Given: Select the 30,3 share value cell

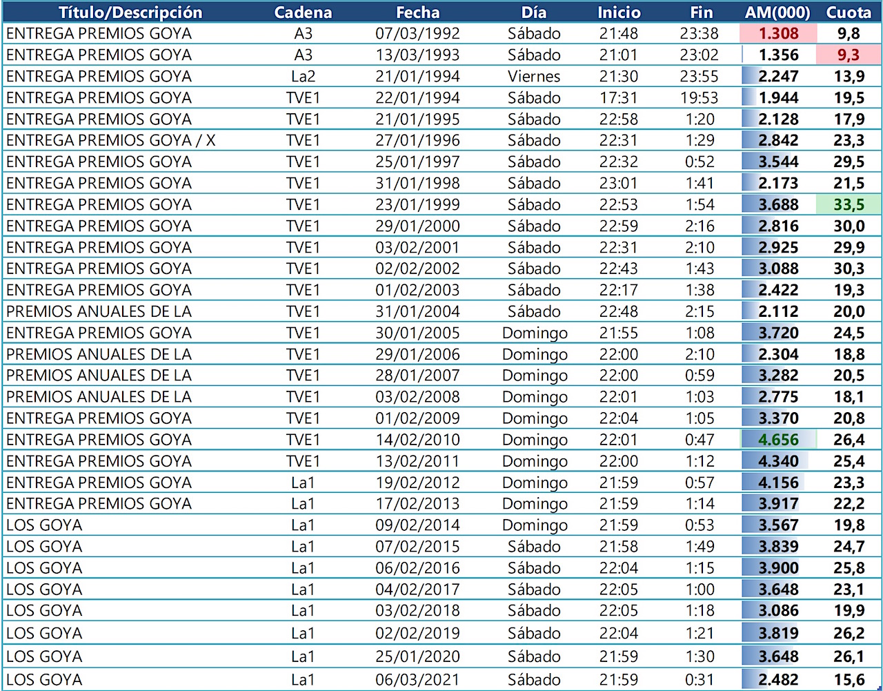Looking at the screenshot, I should pyautogui.click(x=849, y=269).
